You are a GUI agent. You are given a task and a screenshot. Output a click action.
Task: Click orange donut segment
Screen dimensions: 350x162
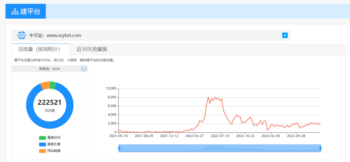[x=45, y=86]
